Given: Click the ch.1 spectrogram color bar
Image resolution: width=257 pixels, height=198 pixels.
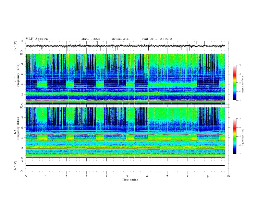Looking at the screenshot, I should (235, 83).
